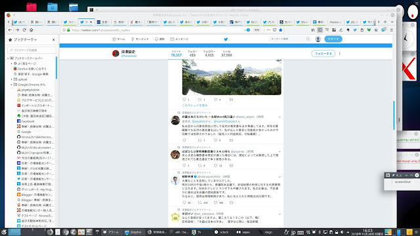Click the フォローする button
This screenshot has width=420, height=236.
[x=324, y=54]
